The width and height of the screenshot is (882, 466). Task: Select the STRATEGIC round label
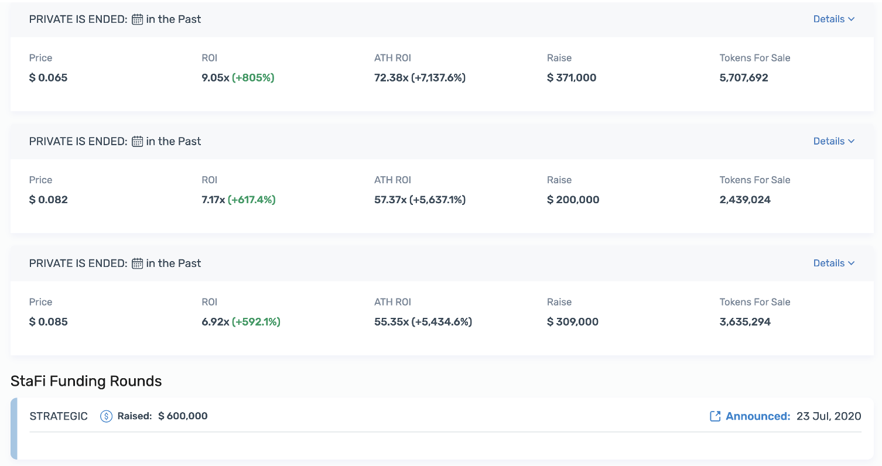[x=59, y=416]
